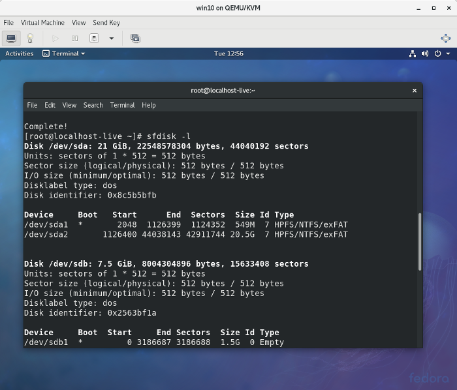
Task: Click the volume speaker icon
Action: point(424,53)
